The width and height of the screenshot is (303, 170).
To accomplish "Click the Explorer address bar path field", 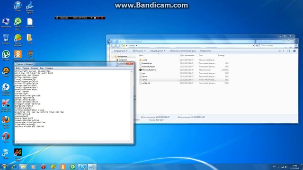I will 187,46.
